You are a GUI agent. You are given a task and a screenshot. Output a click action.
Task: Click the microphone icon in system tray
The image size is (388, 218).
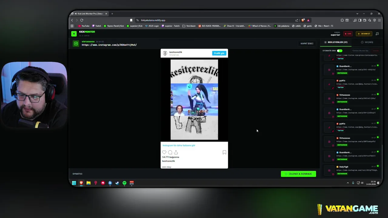(353, 183)
